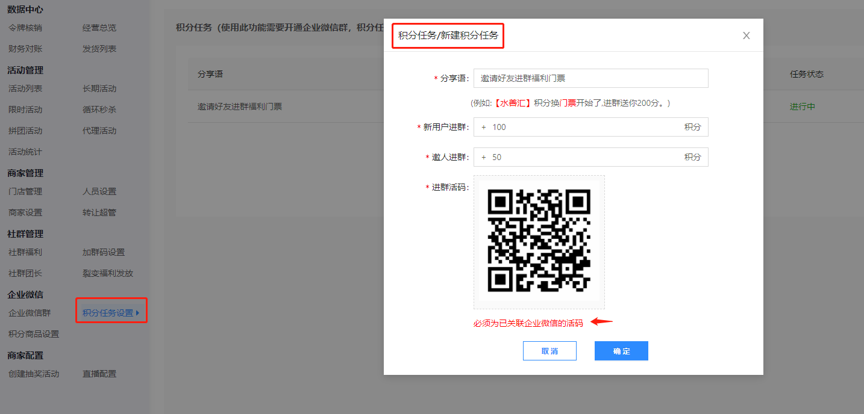Open 积分商品设置 page
This screenshot has height=414, width=864.
point(34,334)
